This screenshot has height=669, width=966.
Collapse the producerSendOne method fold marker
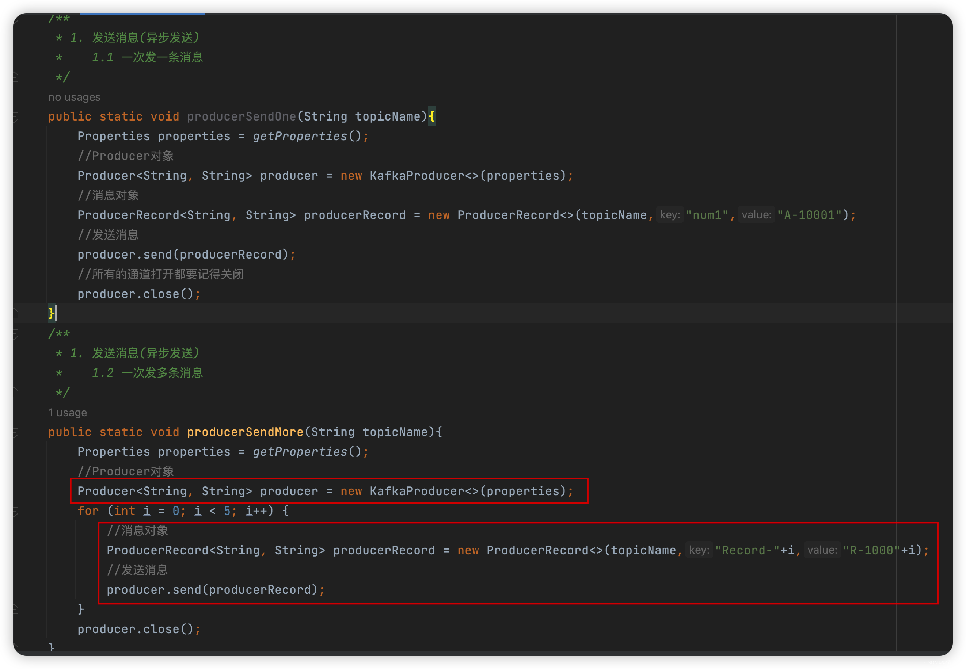(x=15, y=116)
